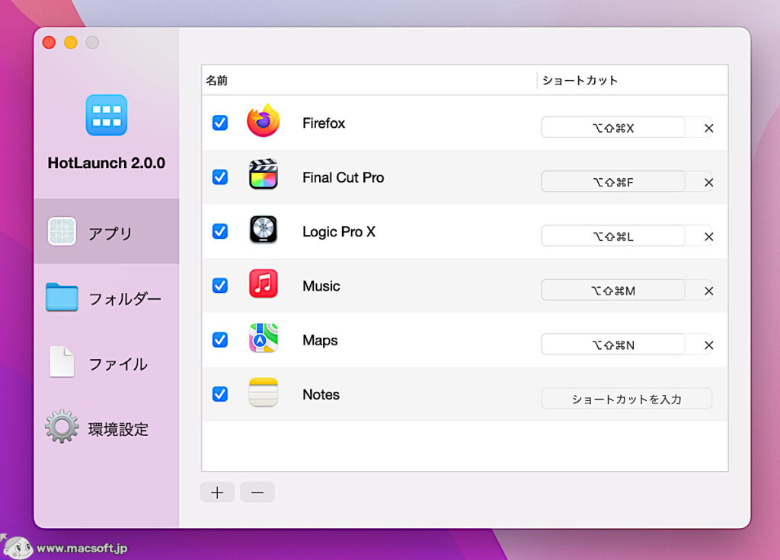Click the HotLaunch logo icon
Screen dimensions: 780x560
107,115
